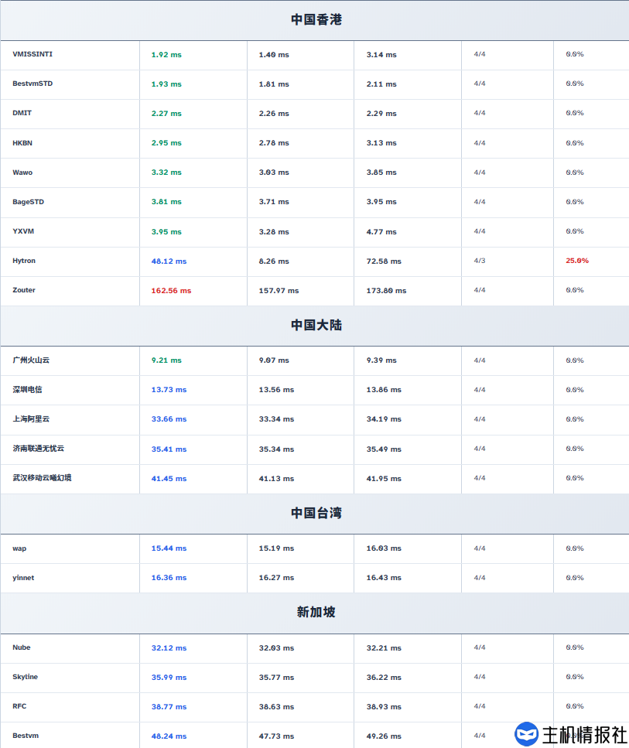The height and width of the screenshot is (748, 629).
Task: Select the Skyline node name
Action: [x=25, y=677]
